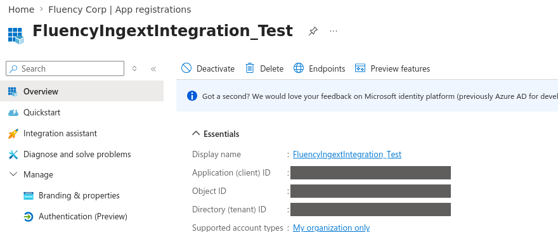The image size is (558, 232).
Task: Open the FluencyIngextIntegration_Test display name link
Action: pos(347,155)
